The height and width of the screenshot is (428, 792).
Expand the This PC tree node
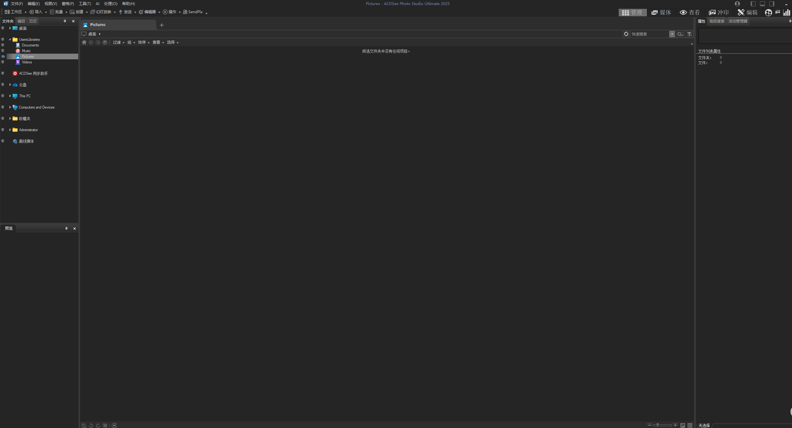(x=10, y=96)
